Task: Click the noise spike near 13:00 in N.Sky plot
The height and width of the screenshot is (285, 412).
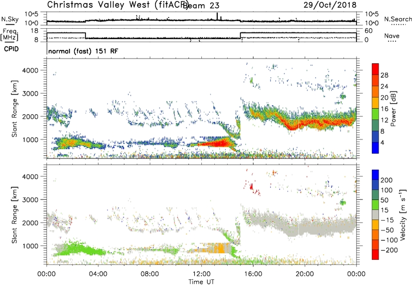Action: tap(217, 16)
